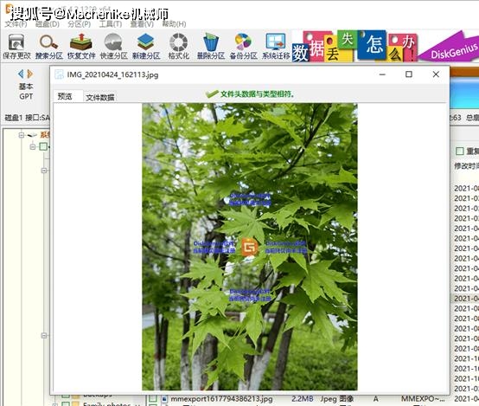
Task: Click the 删除分区 delete partition icon
Action: click(211, 46)
